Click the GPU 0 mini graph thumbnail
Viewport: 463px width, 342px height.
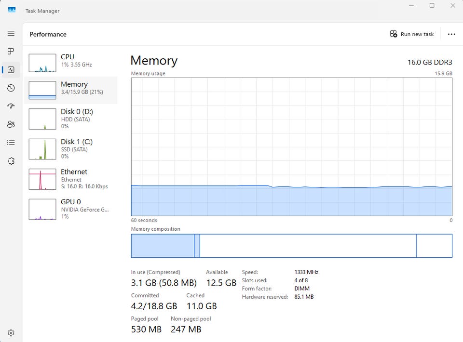pos(42,210)
